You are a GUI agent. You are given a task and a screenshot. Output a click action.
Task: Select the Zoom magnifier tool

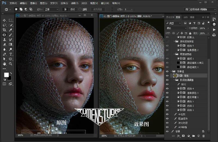pos(11,64)
